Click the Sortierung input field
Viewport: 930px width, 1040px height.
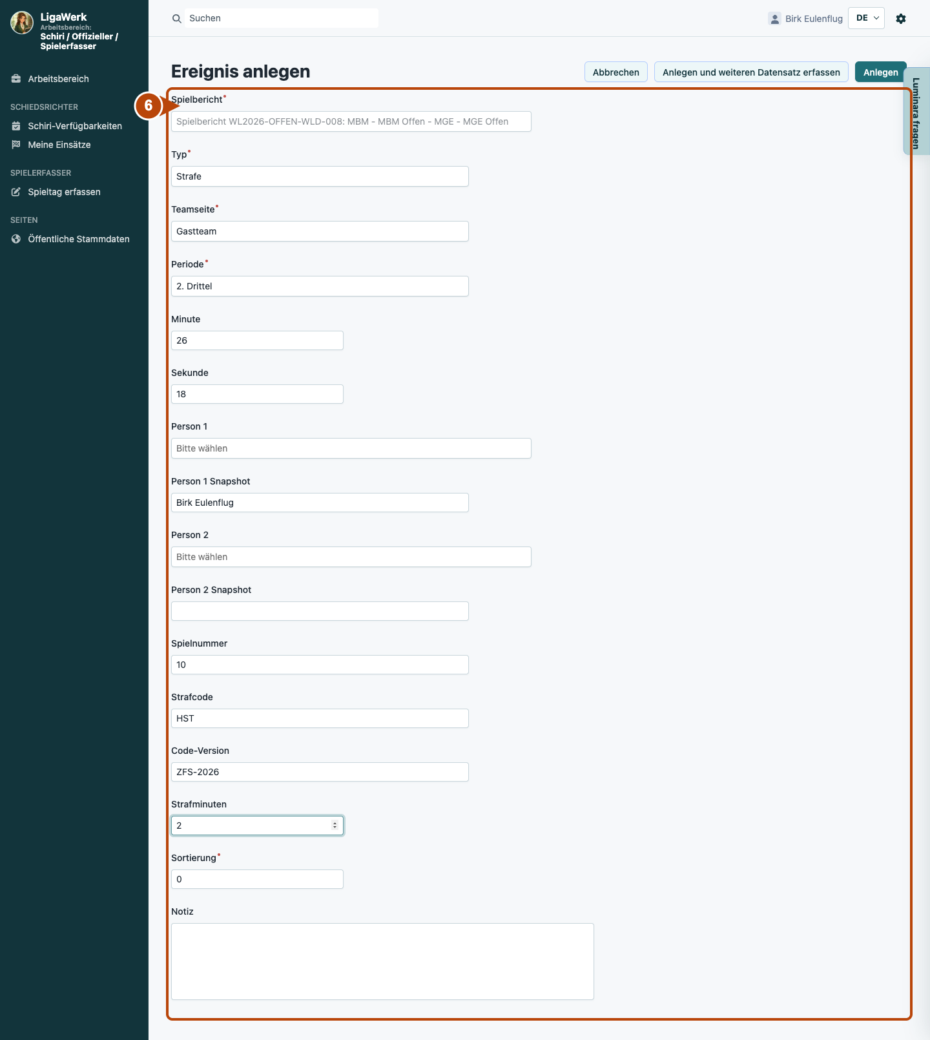pos(257,879)
